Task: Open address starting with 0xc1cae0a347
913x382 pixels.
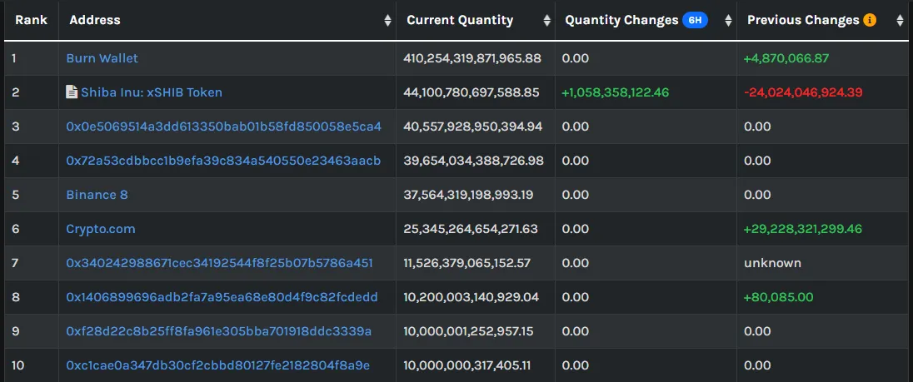Action: pyautogui.click(x=217, y=365)
